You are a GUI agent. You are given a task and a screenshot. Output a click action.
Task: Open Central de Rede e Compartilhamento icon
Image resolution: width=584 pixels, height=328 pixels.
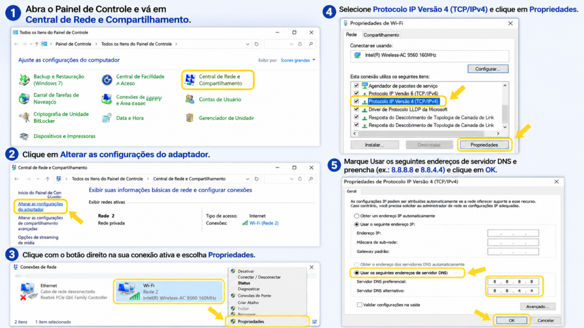click(x=190, y=80)
